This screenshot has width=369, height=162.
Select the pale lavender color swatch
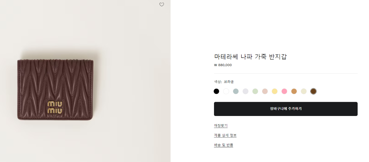tap(245, 91)
